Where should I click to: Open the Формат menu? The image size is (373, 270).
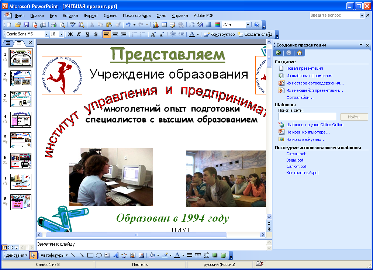click(x=91, y=15)
